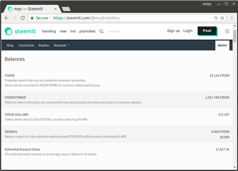This screenshot has width=238, height=171.
Task: Open the hot posts feed
Action: [73, 31]
